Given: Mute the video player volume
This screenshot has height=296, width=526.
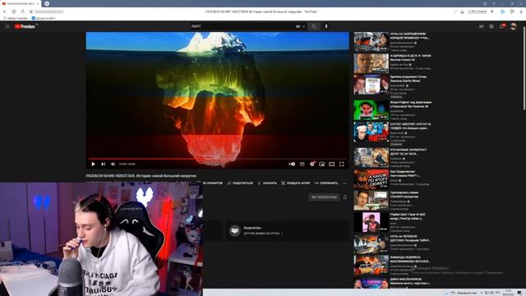Looking at the screenshot, I should 113,164.
